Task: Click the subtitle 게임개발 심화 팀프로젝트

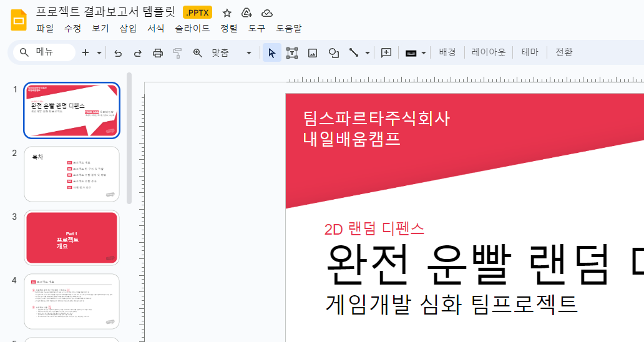Action: [452, 304]
